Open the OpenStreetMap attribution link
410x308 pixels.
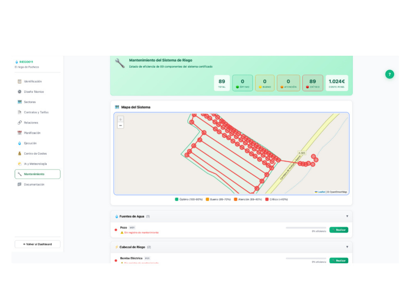[x=338, y=192]
